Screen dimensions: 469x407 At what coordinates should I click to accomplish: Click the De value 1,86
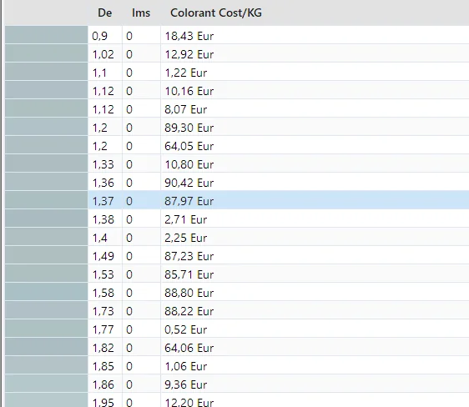(103, 384)
